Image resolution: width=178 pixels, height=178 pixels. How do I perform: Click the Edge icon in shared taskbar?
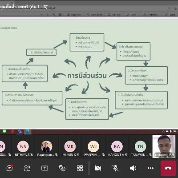tap(28, 131)
